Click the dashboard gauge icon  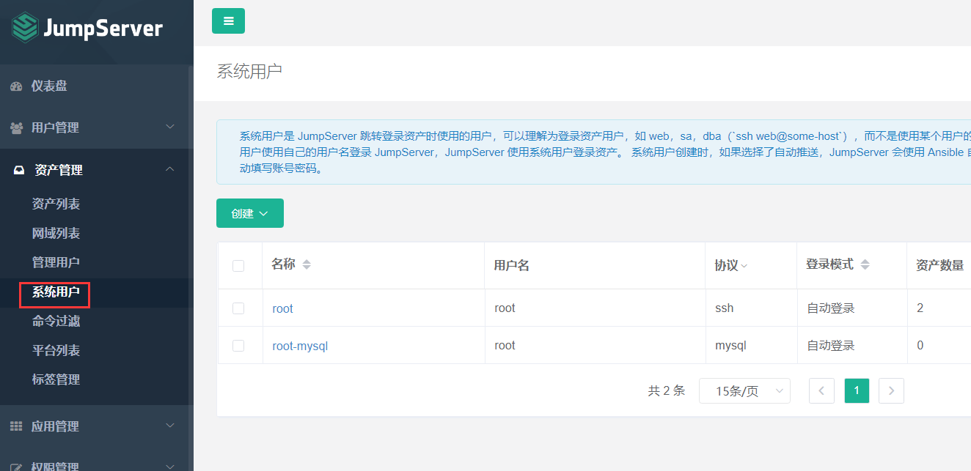pyautogui.click(x=16, y=86)
